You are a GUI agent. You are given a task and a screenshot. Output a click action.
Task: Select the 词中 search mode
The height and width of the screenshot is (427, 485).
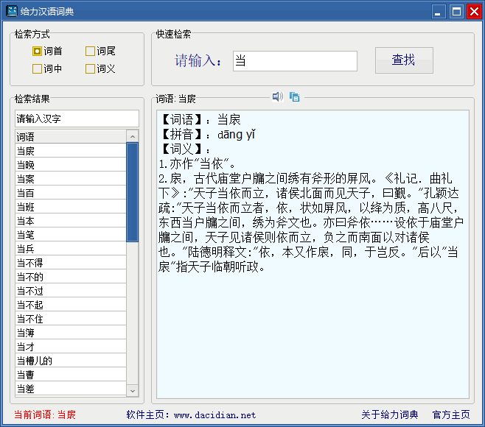pyautogui.click(x=47, y=68)
